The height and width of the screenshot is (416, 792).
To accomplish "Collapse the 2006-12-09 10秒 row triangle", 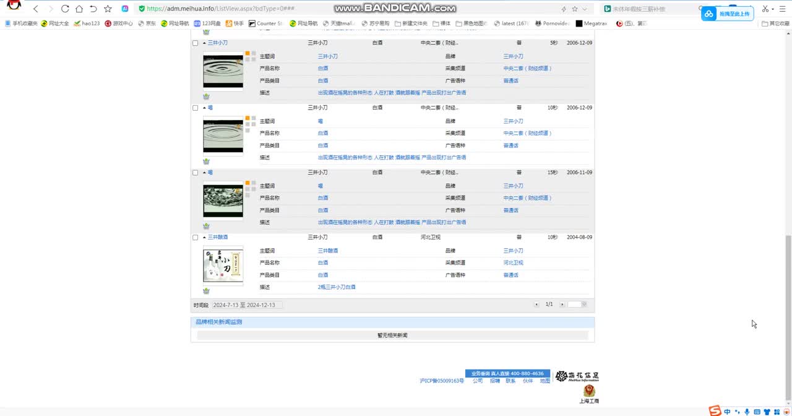I will pos(204,108).
